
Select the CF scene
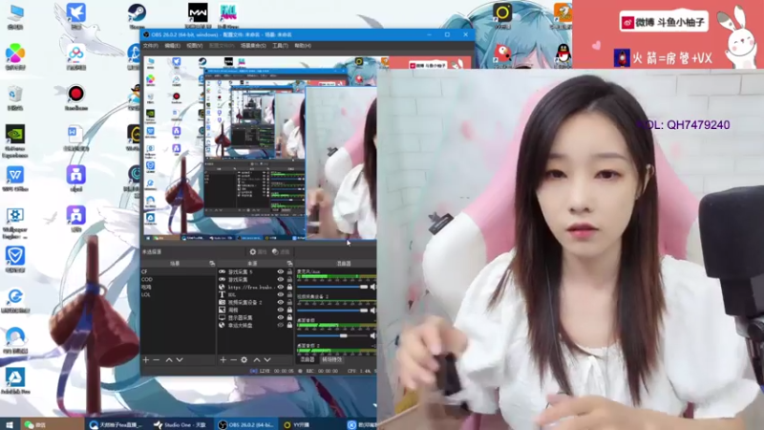pyautogui.click(x=178, y=271)
